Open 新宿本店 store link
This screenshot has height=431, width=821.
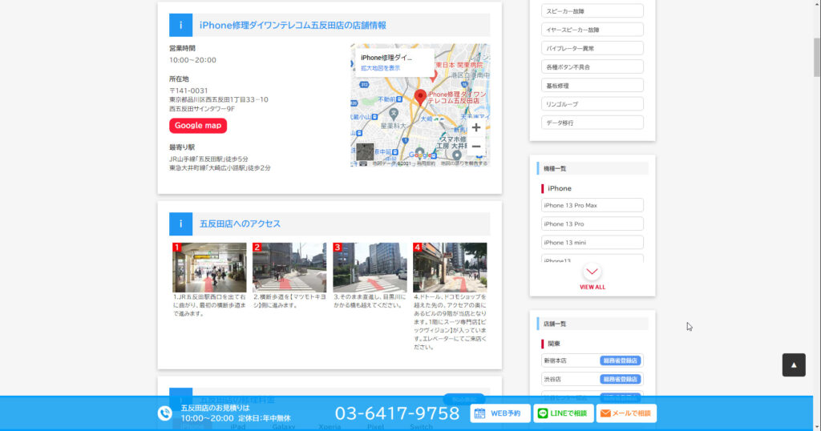[x=555, y=361]
